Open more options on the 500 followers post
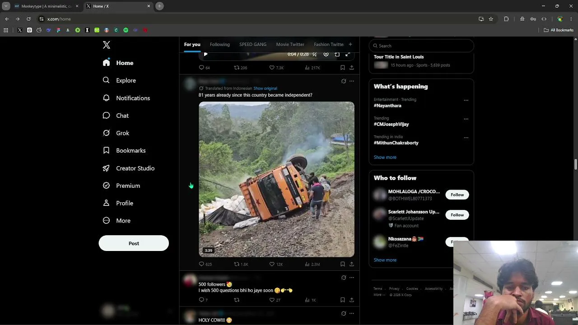The width and height of the screenshot is (578, 325). (352, 278)
